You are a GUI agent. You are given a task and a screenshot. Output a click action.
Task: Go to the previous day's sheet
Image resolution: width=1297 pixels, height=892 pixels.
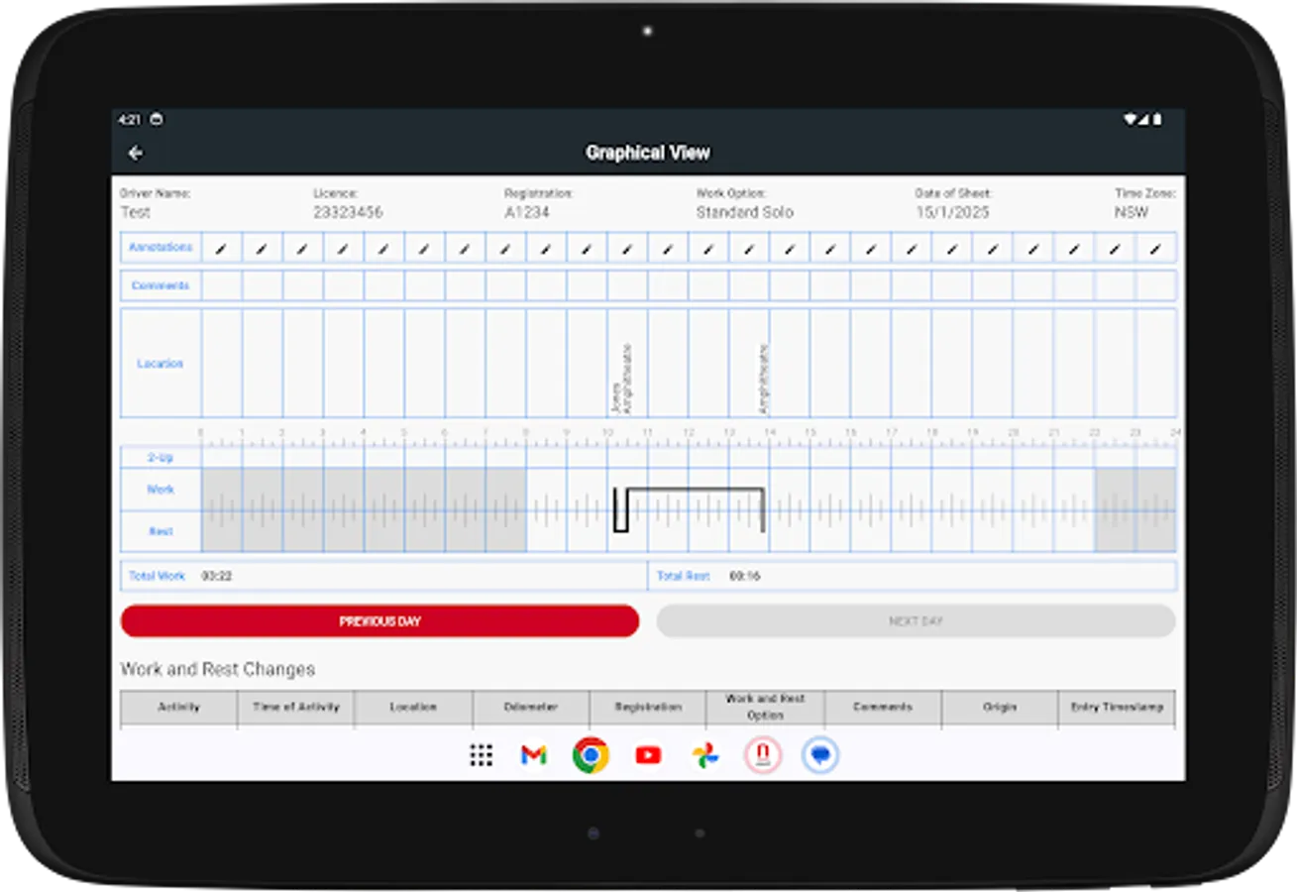coord(379,620)
